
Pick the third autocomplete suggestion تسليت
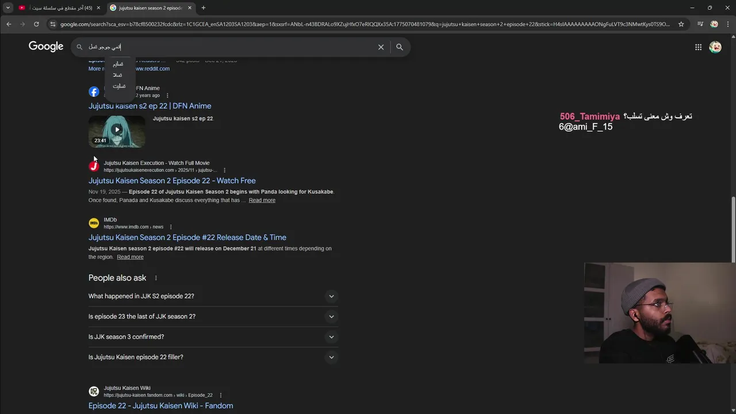tap(119, 86)
